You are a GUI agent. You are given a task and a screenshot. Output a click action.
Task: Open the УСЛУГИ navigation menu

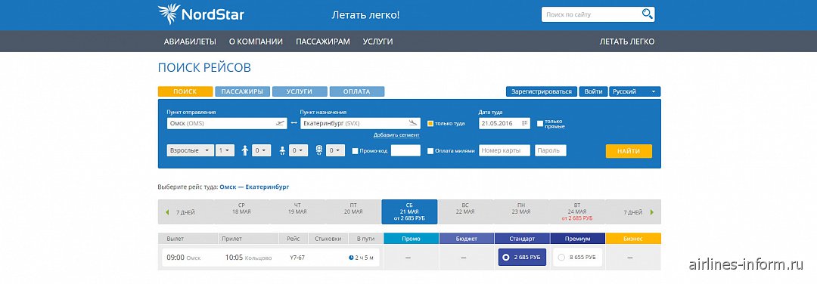coord(377,42)
